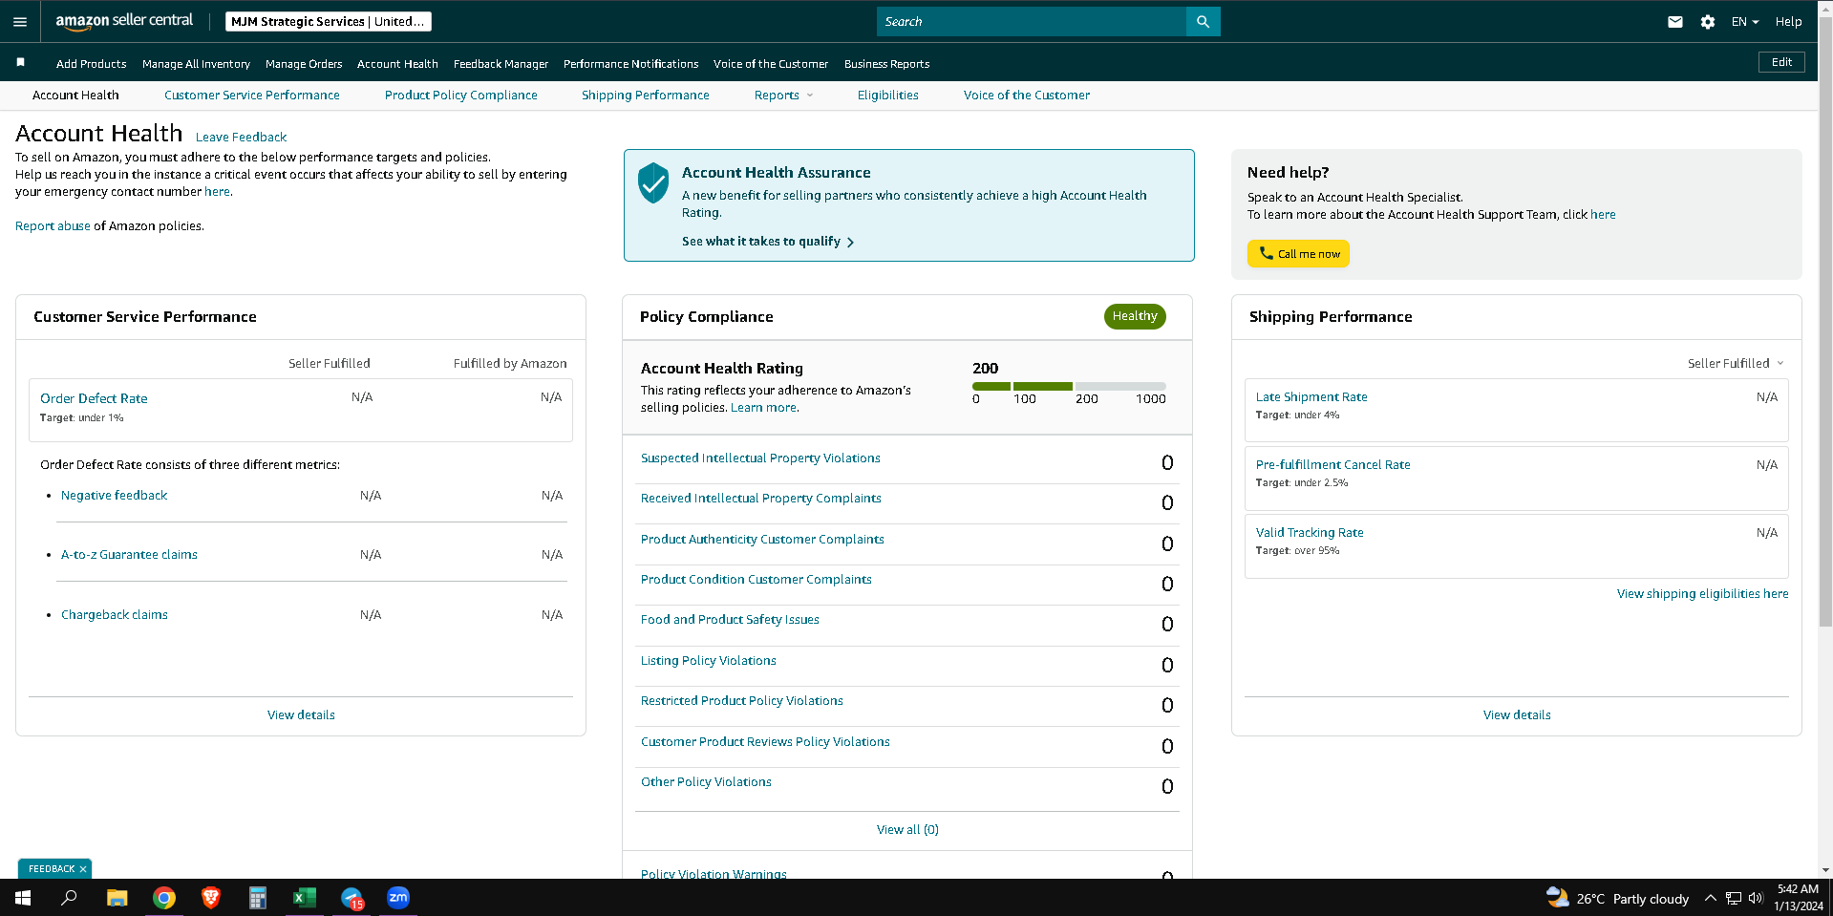Image resolution: width=1833 pixels, height=916 pixels.
Task: Select Shipping Performance tab
Action: pos(645,95)
